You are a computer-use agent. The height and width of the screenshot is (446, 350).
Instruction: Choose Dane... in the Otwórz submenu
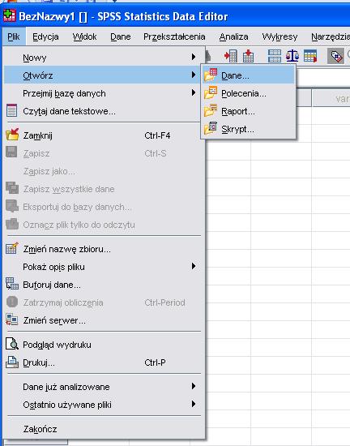[248, 75]
